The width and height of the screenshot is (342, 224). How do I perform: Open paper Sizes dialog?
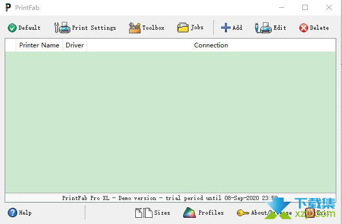pyautogui.click(x=153, y=213)
